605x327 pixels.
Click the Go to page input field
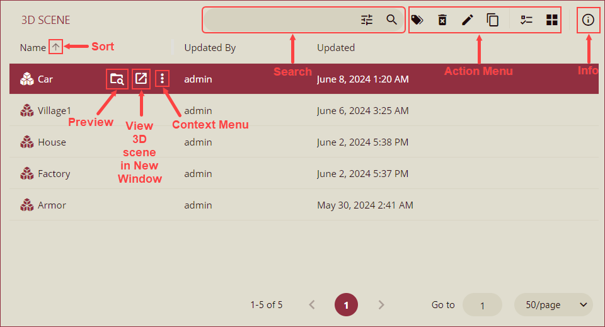tap(482, 305)
